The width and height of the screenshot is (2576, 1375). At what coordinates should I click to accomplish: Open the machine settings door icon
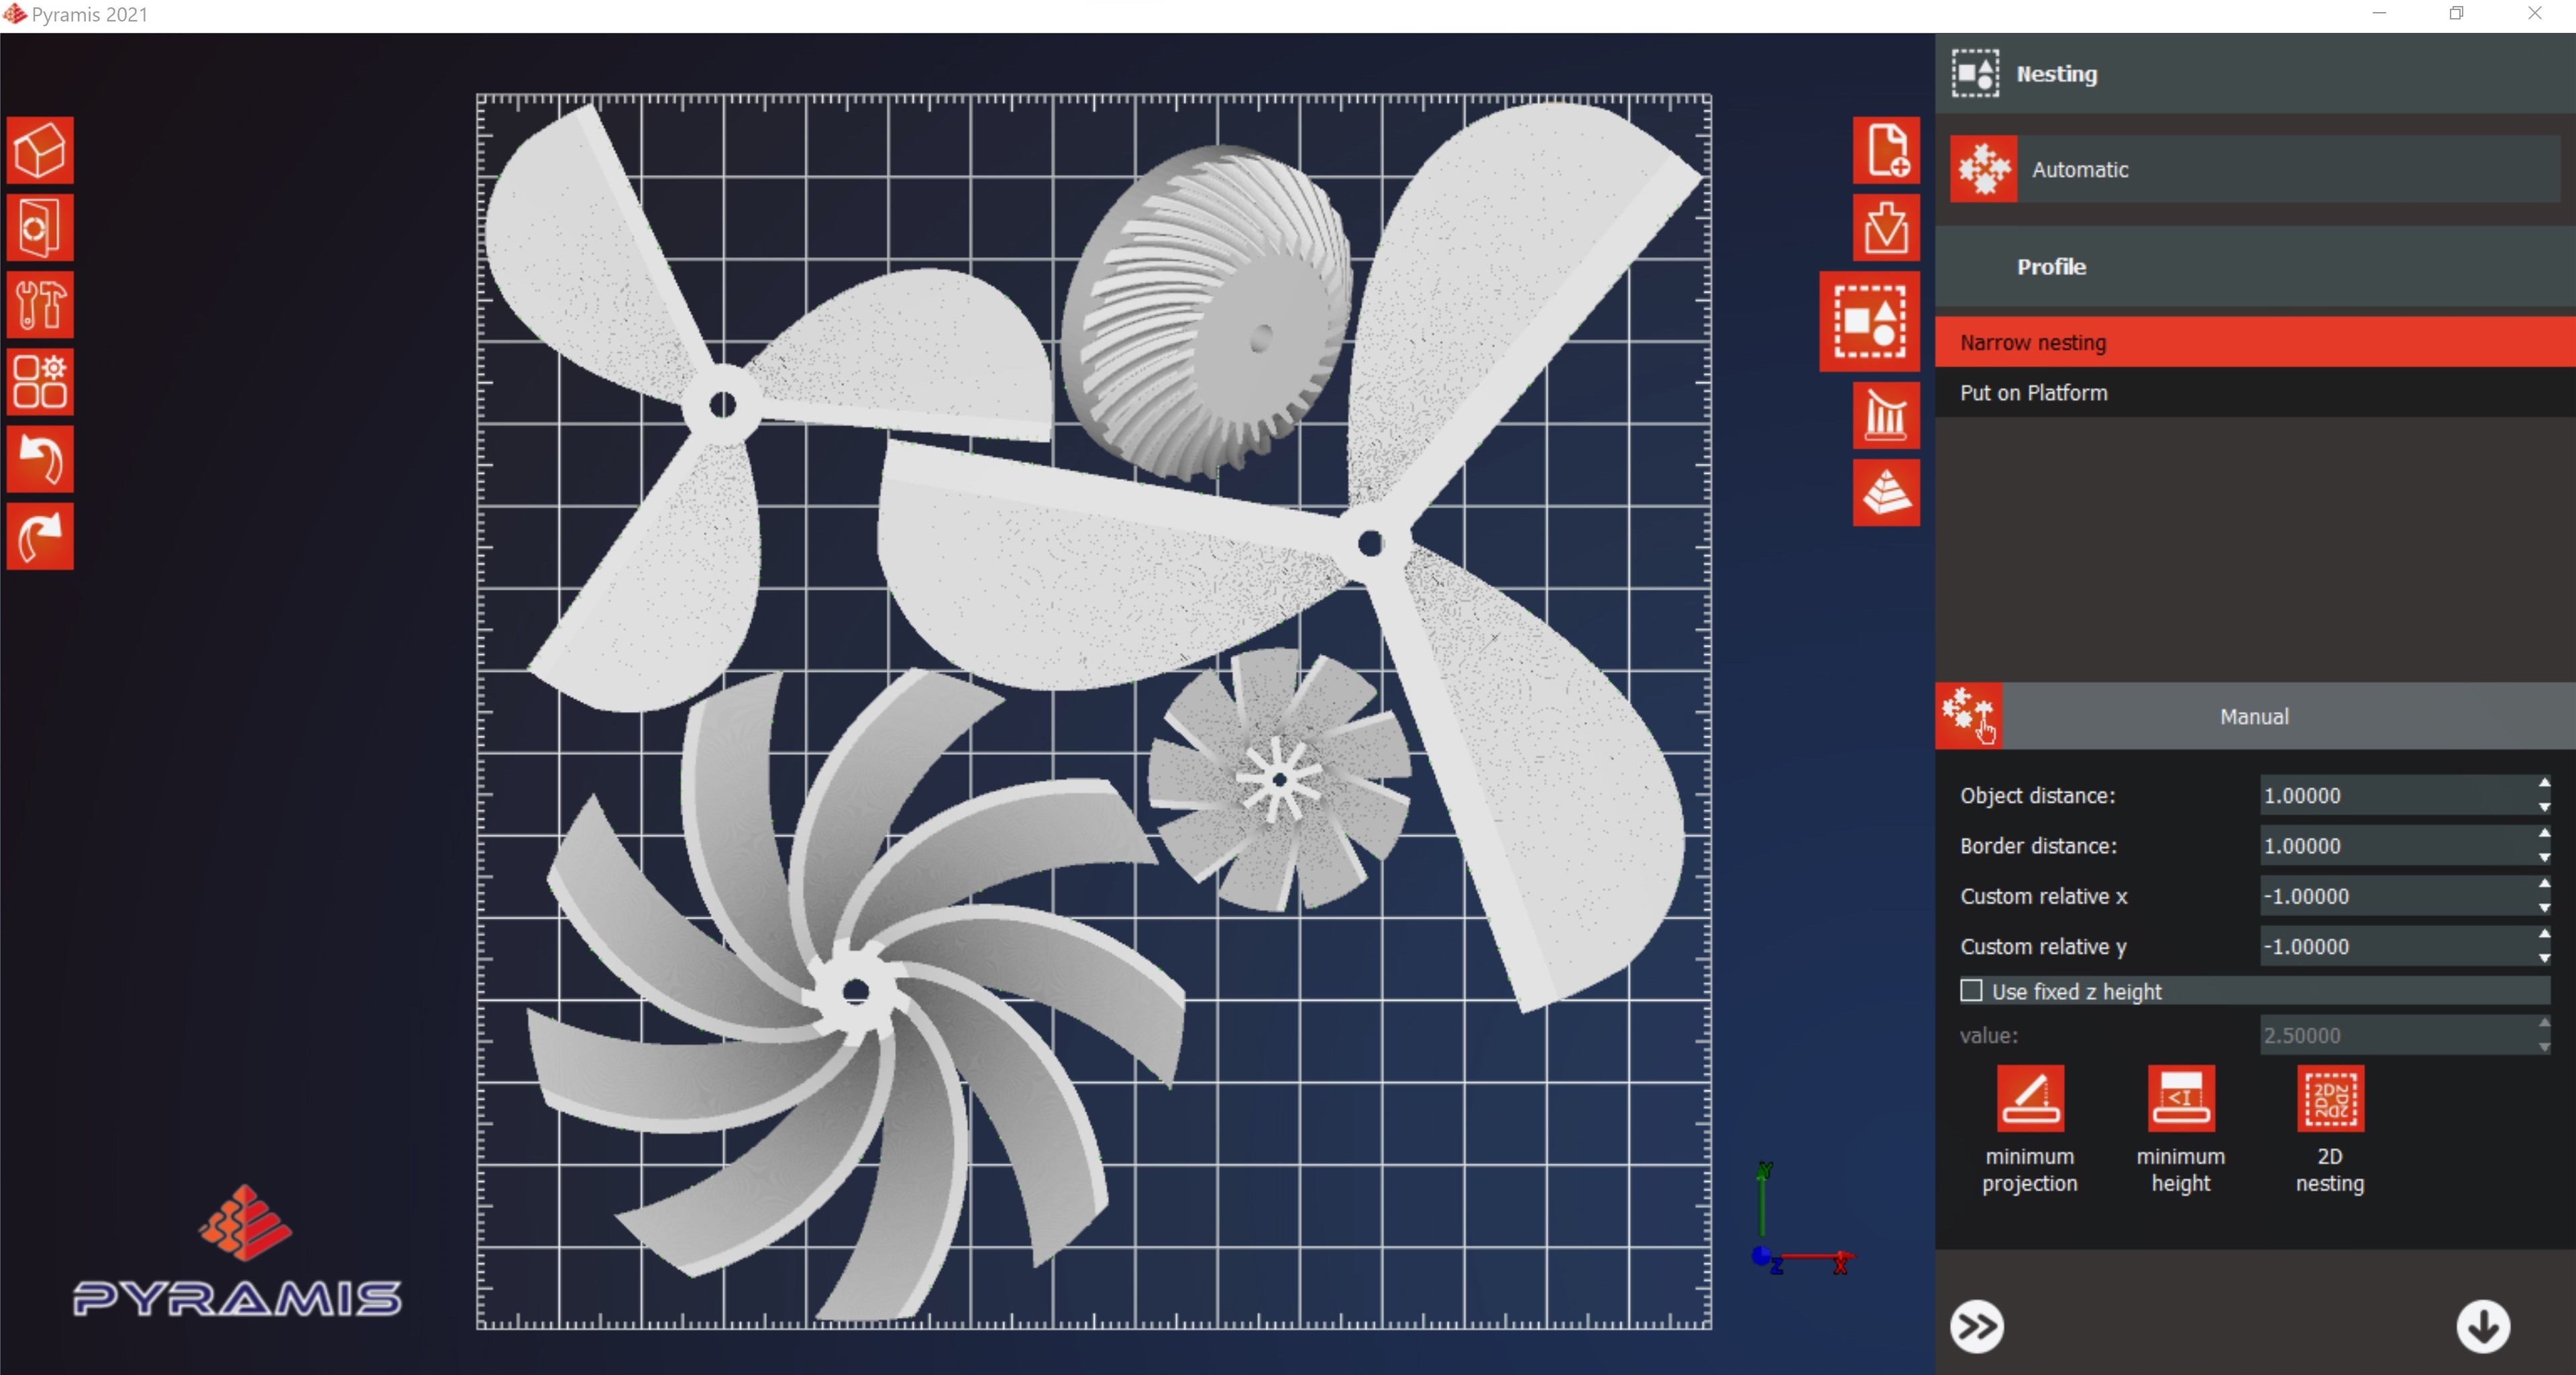click(x=40, y=227)
